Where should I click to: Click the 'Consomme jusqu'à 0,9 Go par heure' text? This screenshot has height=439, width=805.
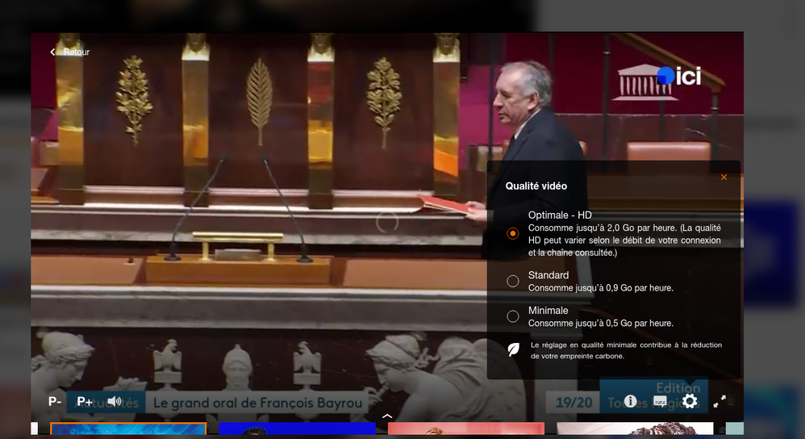coord(601,288)
